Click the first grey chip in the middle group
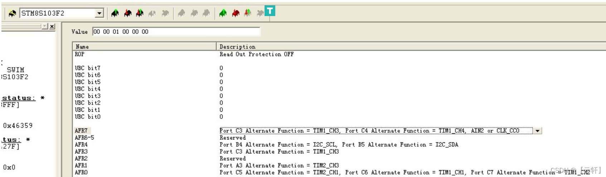This screenshot has height=177, width=606. pos(182,14)
